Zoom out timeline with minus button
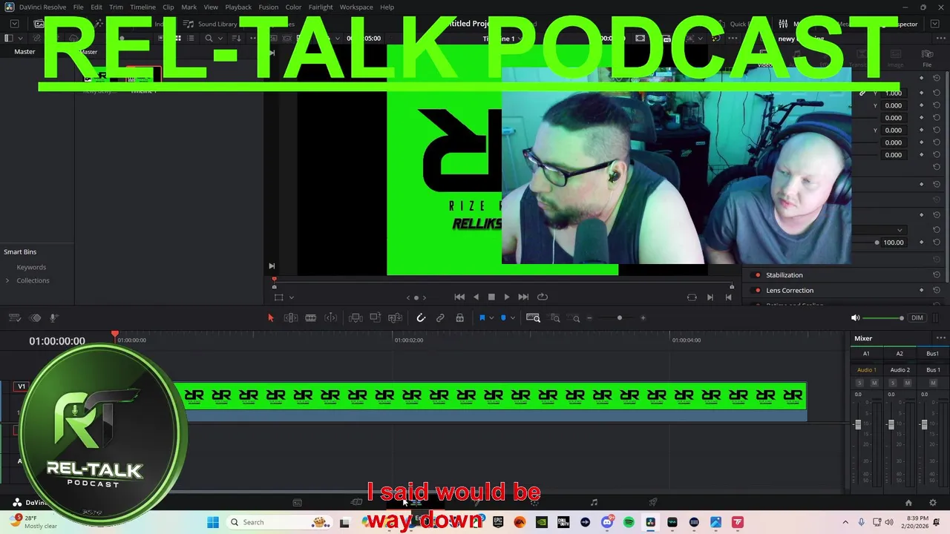This screenshot has width=950, height=534. [x=589, y=318]
